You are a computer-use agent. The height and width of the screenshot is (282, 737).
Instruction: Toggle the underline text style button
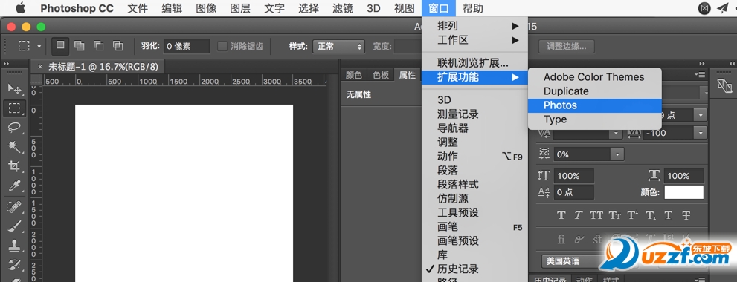pos(668,215)
